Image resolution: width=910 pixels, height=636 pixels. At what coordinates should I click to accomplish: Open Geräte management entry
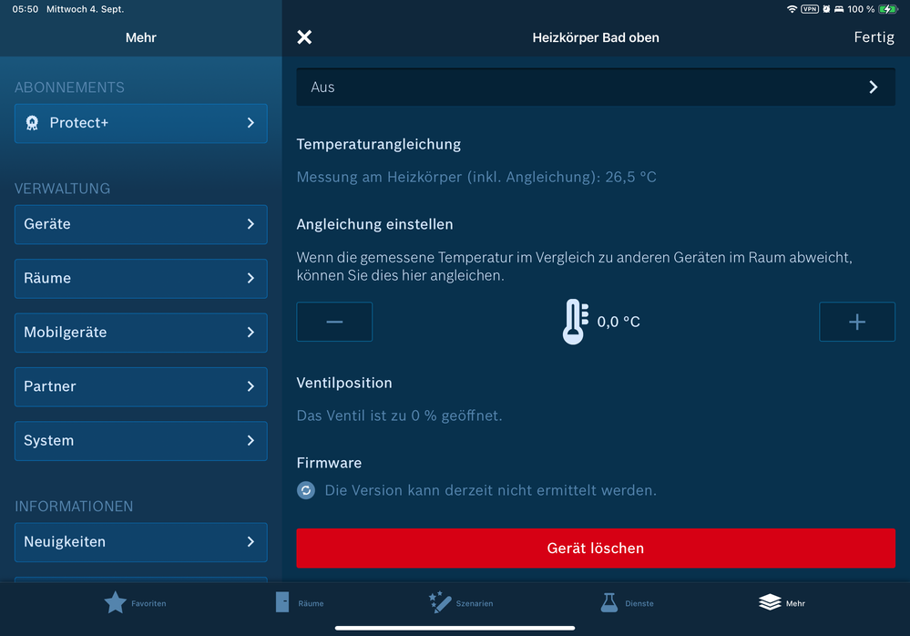click(x=141, y=224)
